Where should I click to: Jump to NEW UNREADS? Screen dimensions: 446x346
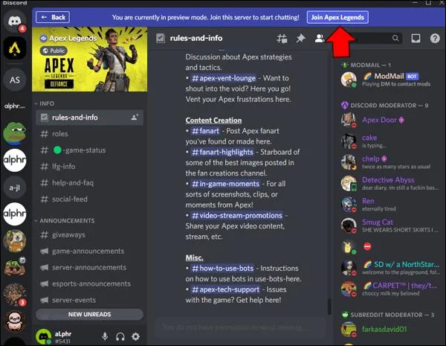(x=89, y=315)
